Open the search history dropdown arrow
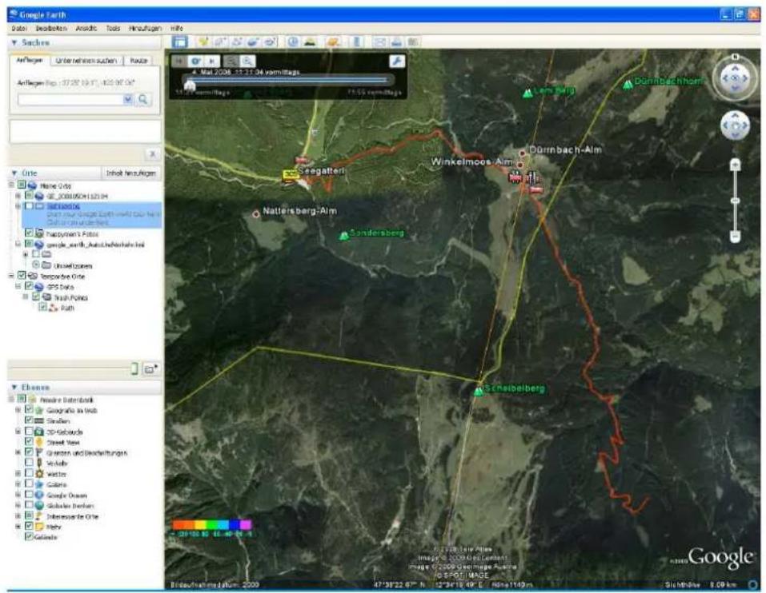 point(128,99)
